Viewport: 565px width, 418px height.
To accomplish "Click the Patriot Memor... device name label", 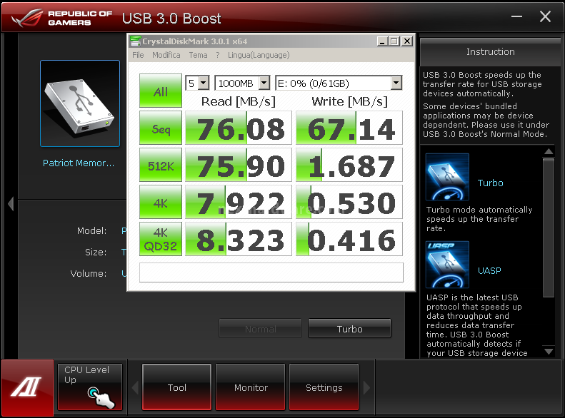I will 79,163.
